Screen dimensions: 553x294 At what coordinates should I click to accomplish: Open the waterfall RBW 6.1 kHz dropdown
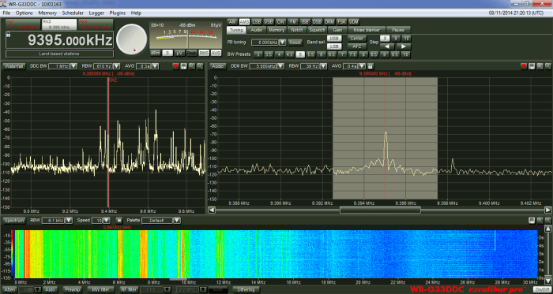pyautogui.click(x=70, y=221)
